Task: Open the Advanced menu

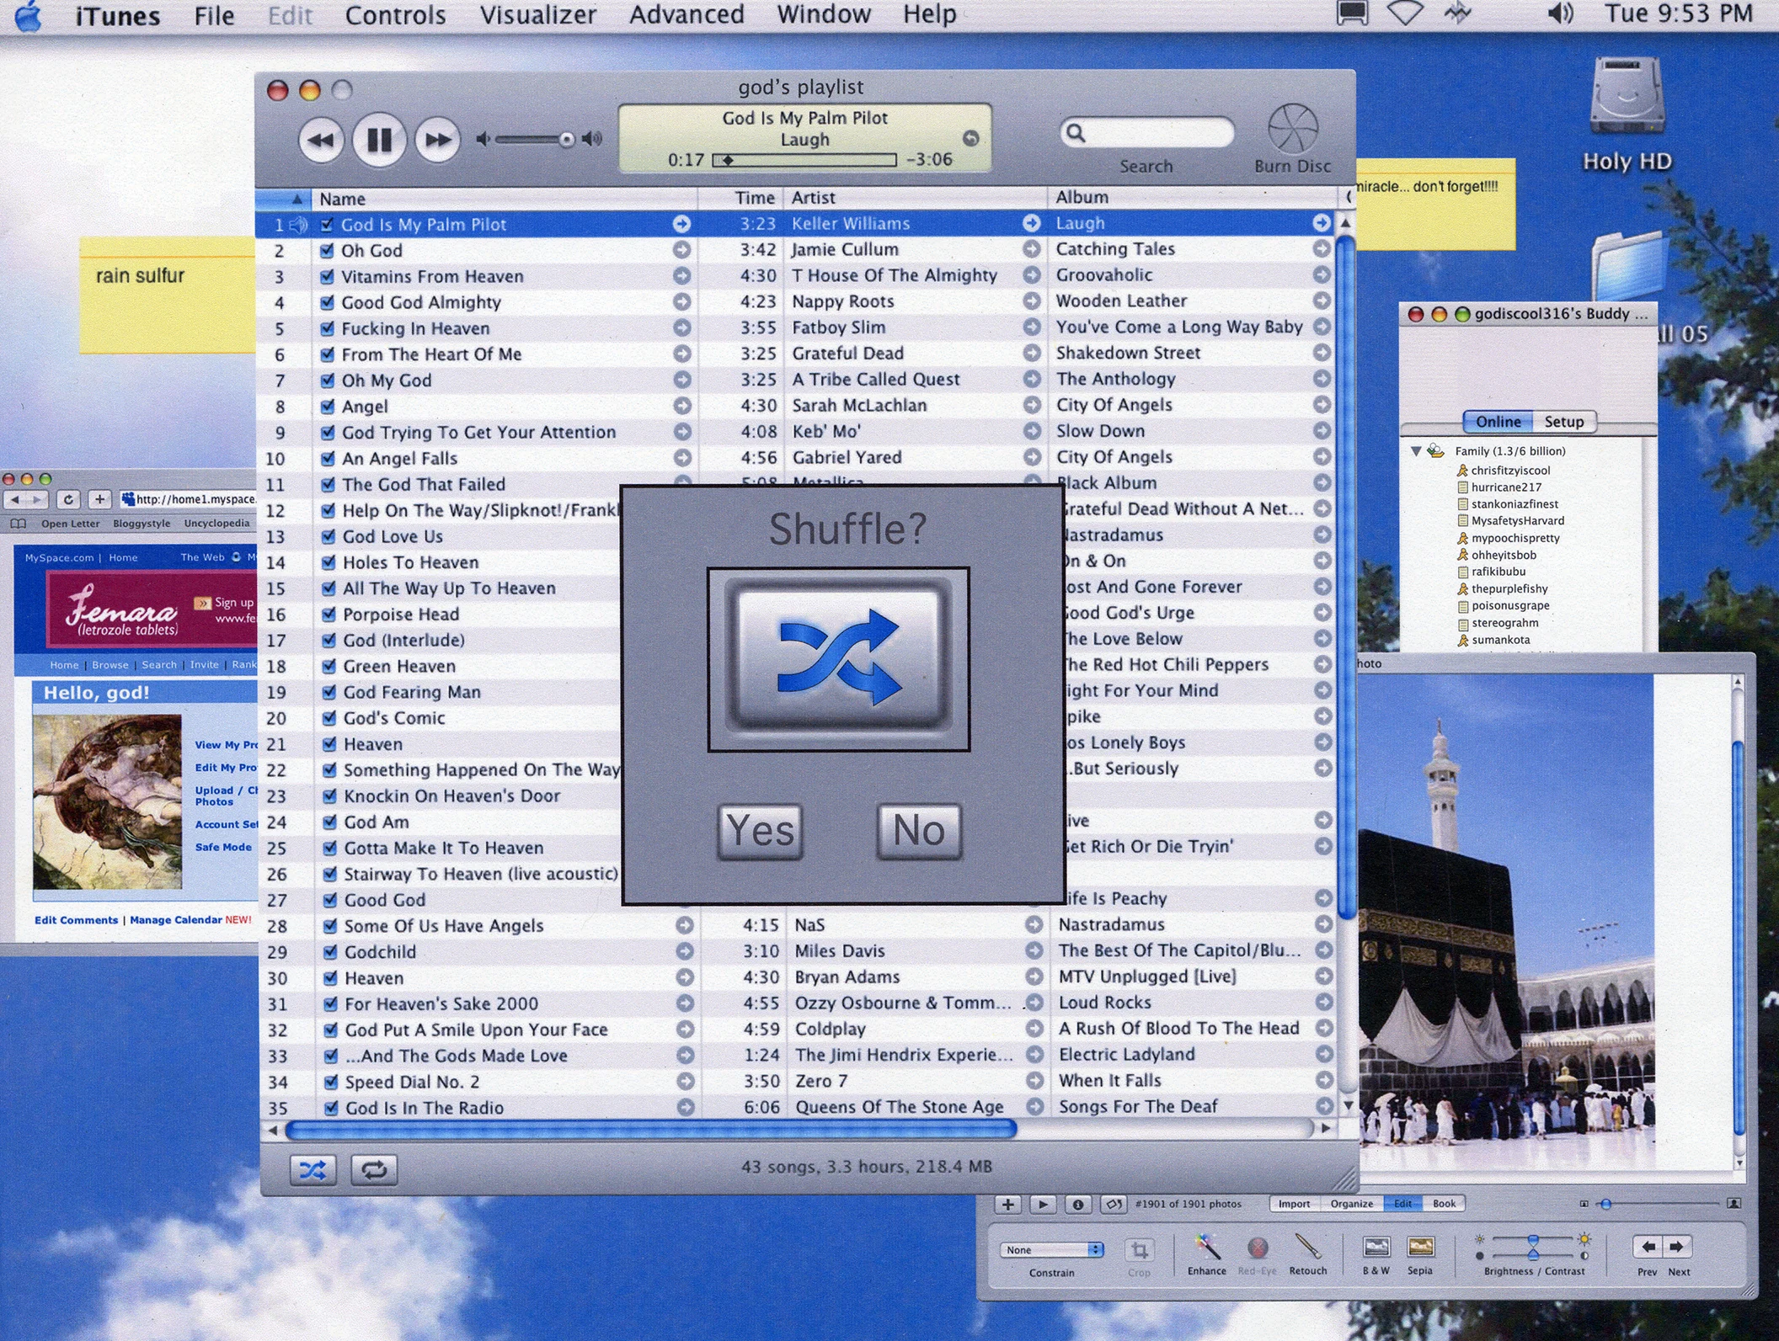Action: coord(686,15)
